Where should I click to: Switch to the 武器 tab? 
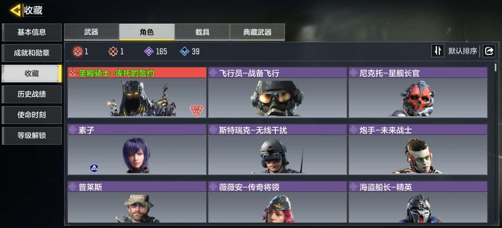[92, 32]
